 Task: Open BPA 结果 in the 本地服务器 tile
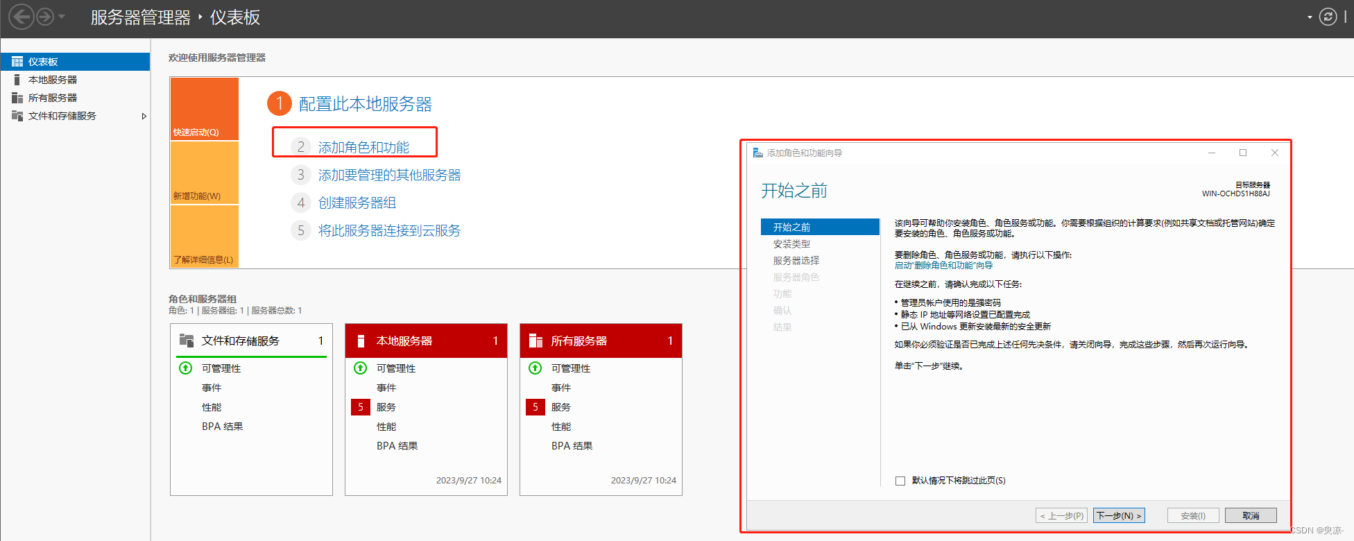397,446
